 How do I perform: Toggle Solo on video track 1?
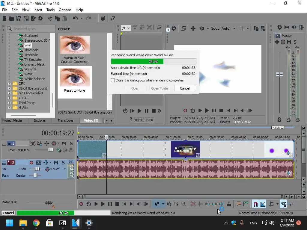pos(71,143)
